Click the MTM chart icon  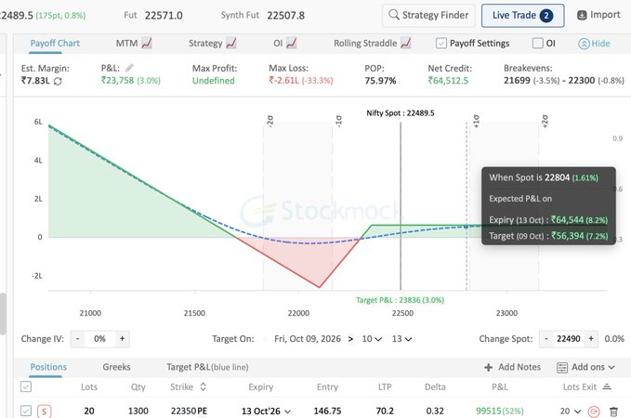147,43
